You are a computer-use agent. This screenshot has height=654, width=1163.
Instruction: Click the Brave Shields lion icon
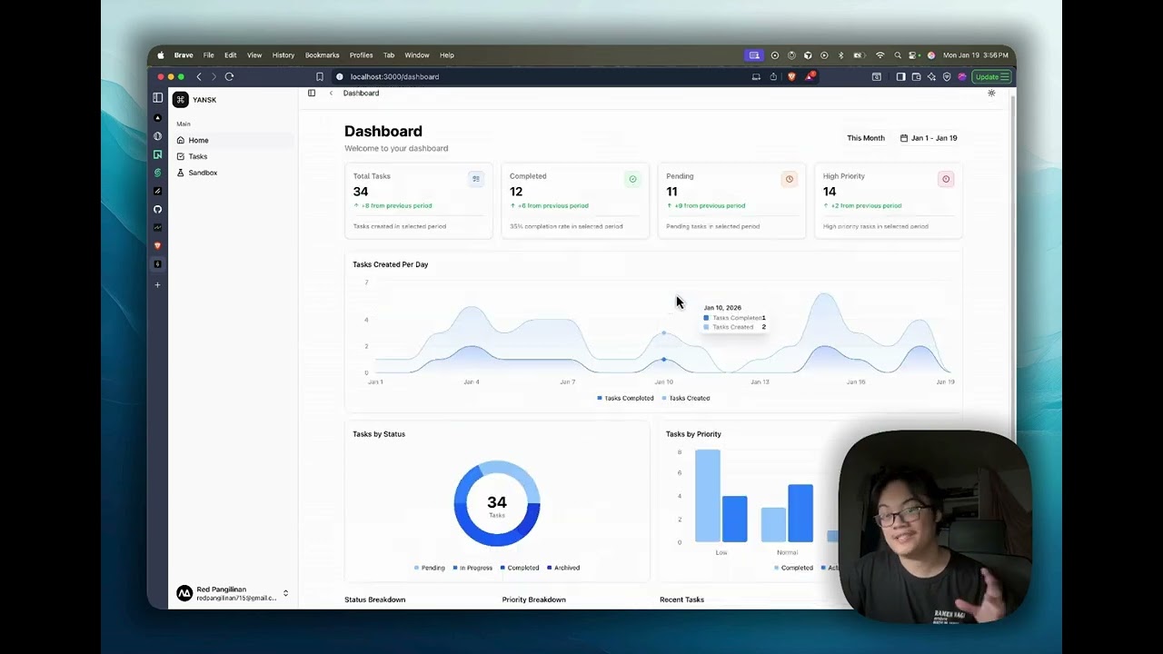pyautogui.click(x=791, y=77)
